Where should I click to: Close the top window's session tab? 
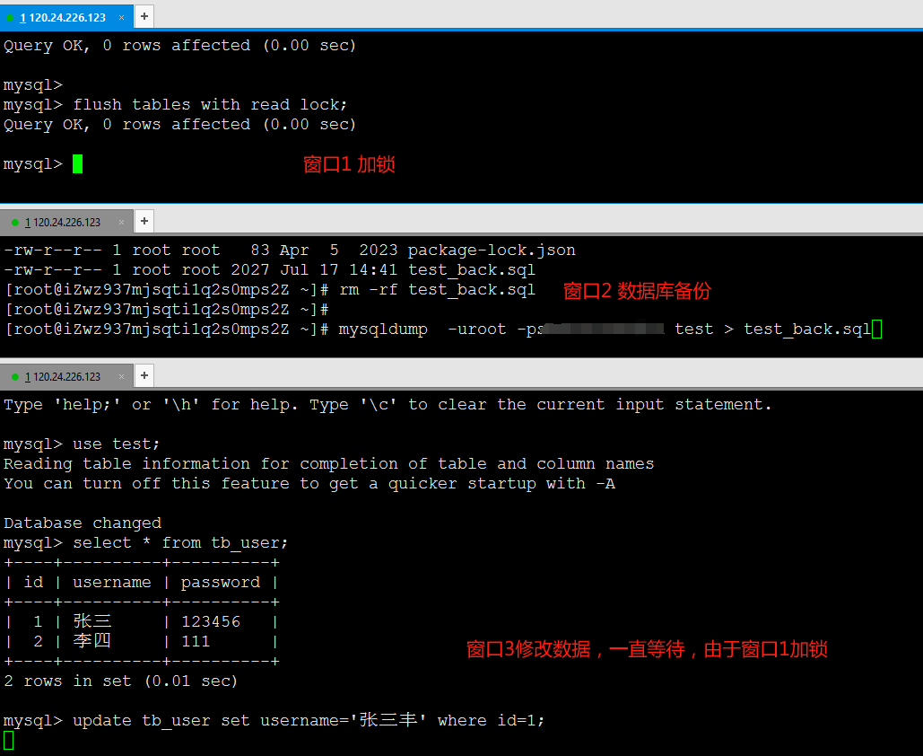click(x=121, y=17)
